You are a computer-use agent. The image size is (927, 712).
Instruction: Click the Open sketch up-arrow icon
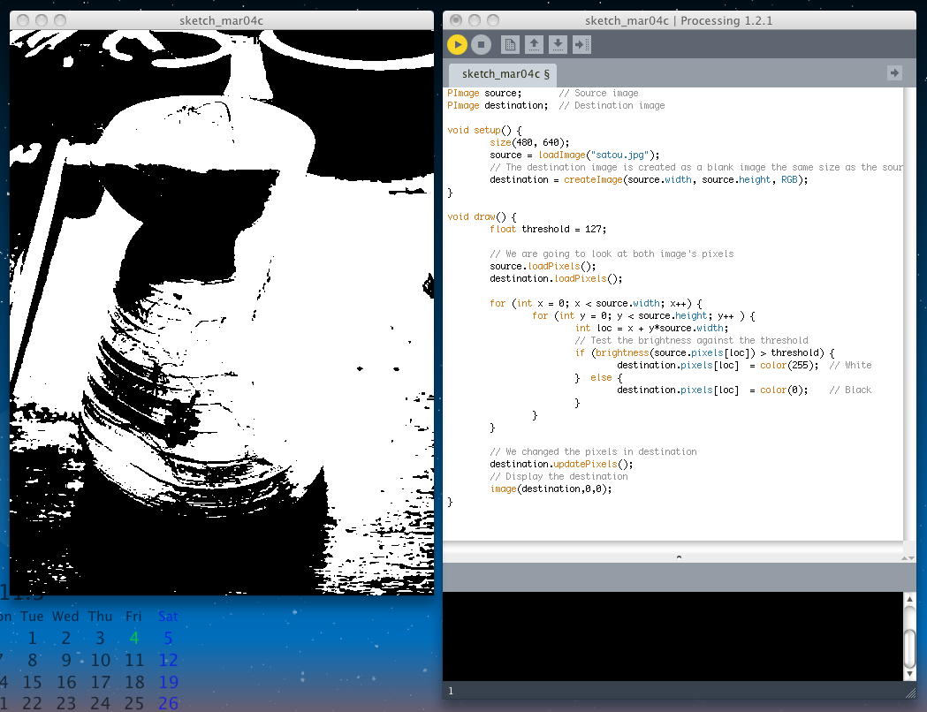(534, 44)
